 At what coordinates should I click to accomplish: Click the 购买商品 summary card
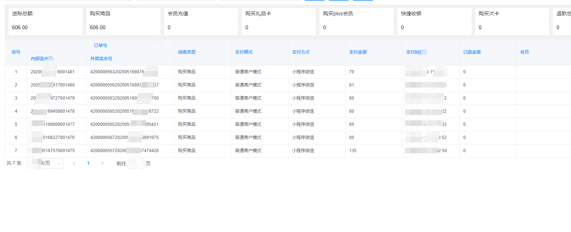(123, 22)
